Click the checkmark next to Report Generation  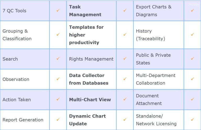pos(58,120)
